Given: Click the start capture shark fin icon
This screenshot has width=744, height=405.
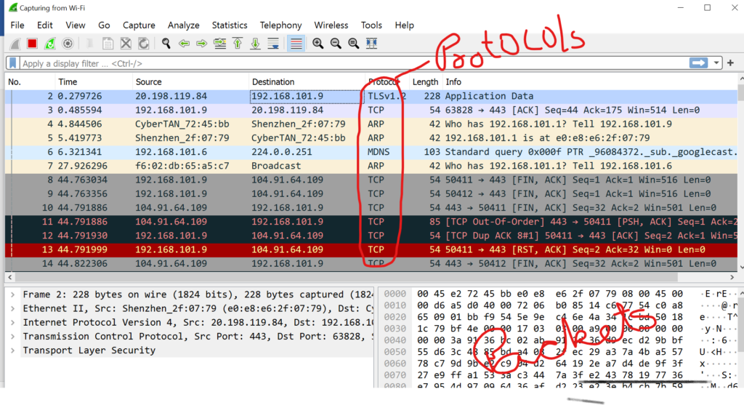Looking at the screenshot, I should point(15,44).
